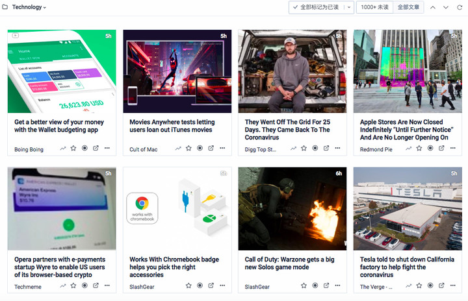This screenshot has width=468, height=301.
Task: Open more options for Digg Top Stories article
Action: pyautogui.click(x=337, y=148)
